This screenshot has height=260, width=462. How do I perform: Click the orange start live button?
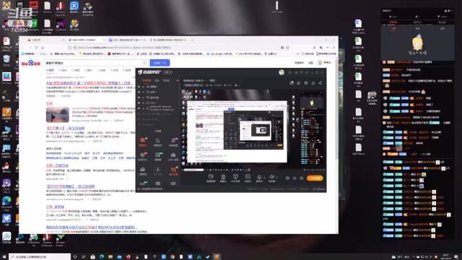[315, 178]
